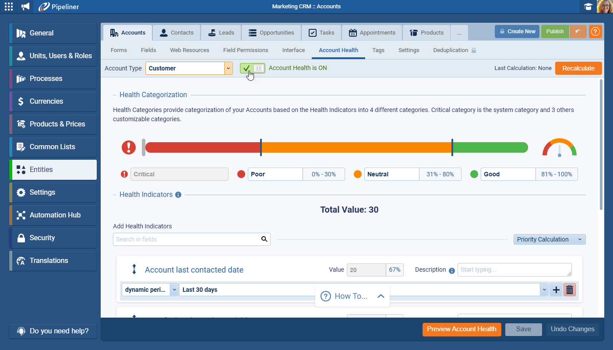
Task: Click the orange help question mark icon
Action: coord(595,31)
